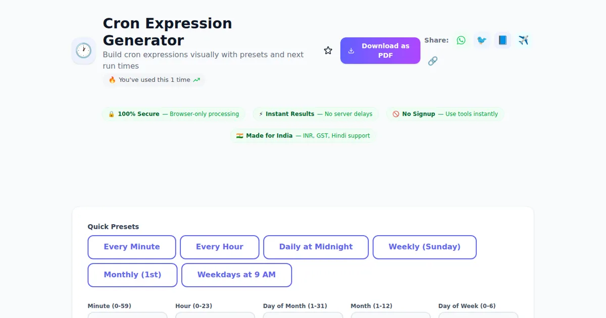The height and width of the screenshot is (318, 606).
Task: Click the clock logo icon
Action: tap(83, 50)
